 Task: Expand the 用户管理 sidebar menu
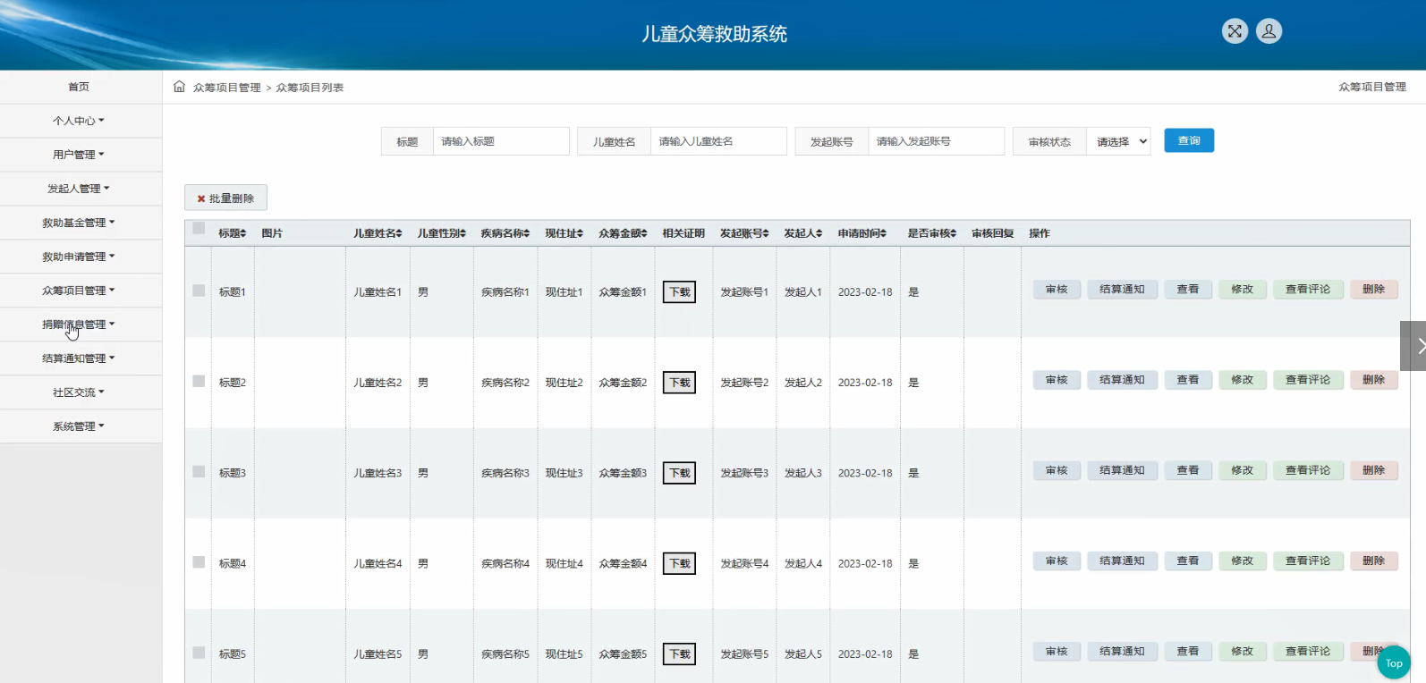click(x=79, y=155)
